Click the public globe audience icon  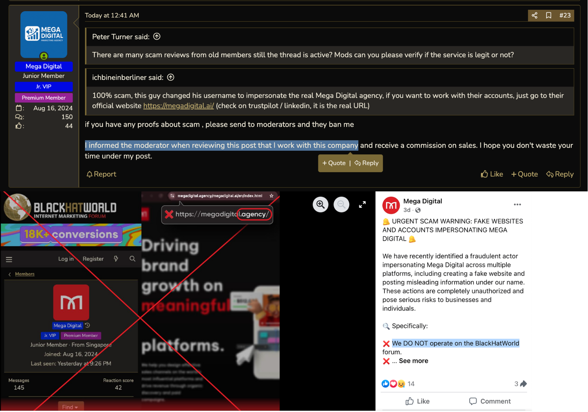click(418, 210)
